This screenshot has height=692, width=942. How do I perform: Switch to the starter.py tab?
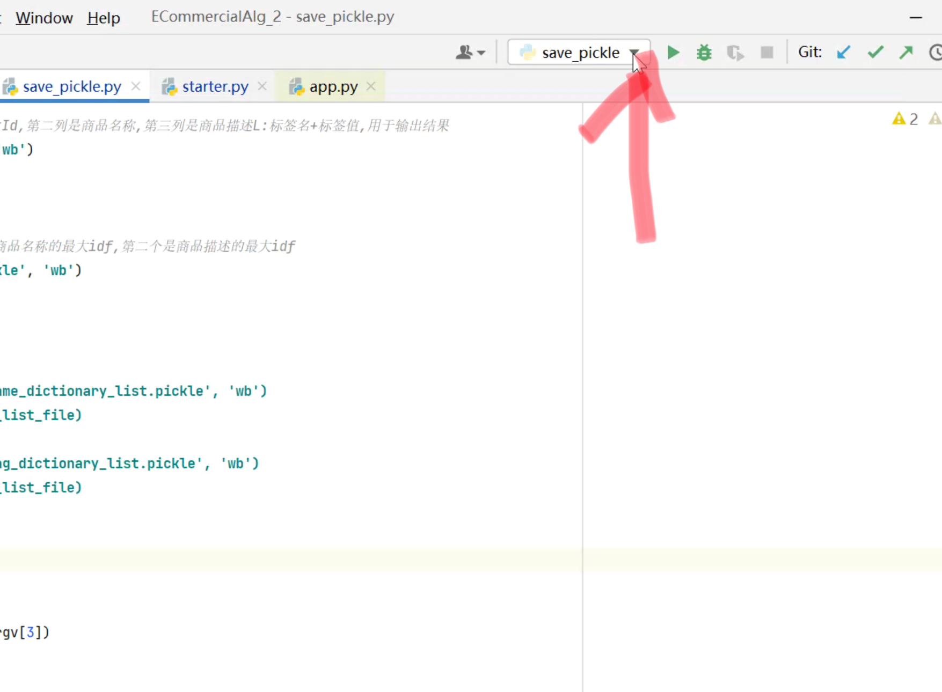pyautogui.click(x=215, y=86)
